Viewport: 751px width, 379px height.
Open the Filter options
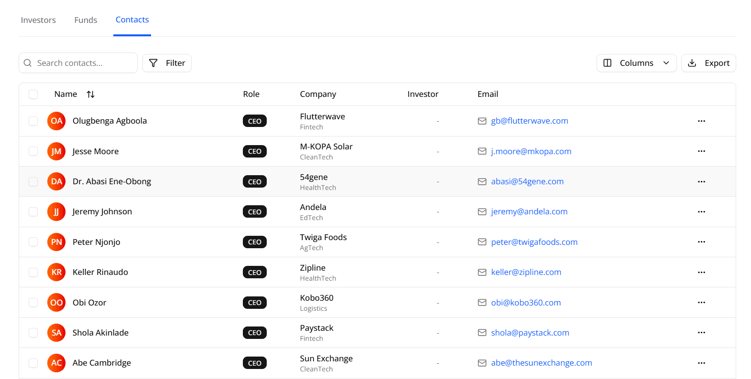pyautogui.click(x=167, y=63)
